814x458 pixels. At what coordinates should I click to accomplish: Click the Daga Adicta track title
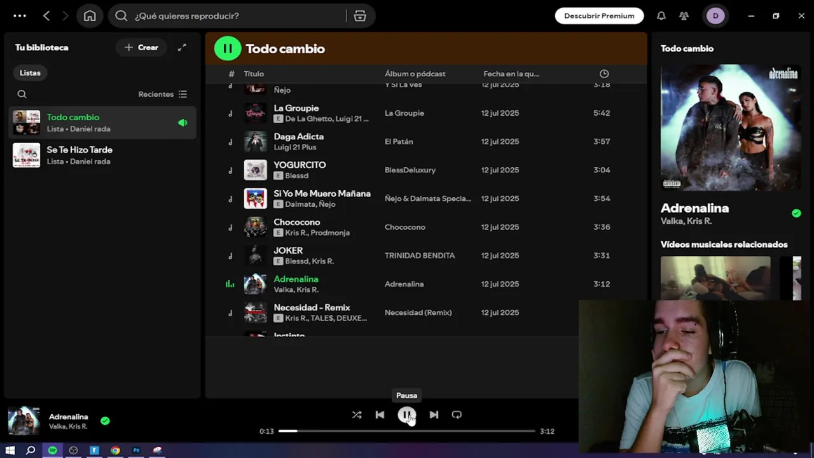(299, 137)
